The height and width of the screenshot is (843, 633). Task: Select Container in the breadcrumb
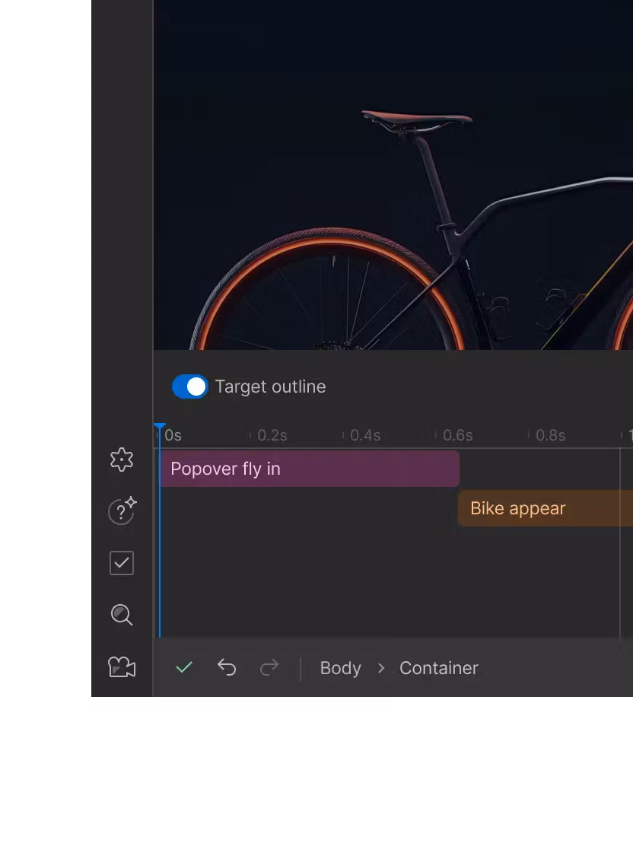coord(439,668)
